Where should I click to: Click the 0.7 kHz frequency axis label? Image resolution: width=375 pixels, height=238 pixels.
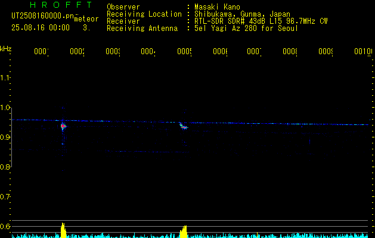(x=5, y=197)
